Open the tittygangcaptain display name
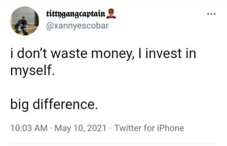 click(76, 15)
